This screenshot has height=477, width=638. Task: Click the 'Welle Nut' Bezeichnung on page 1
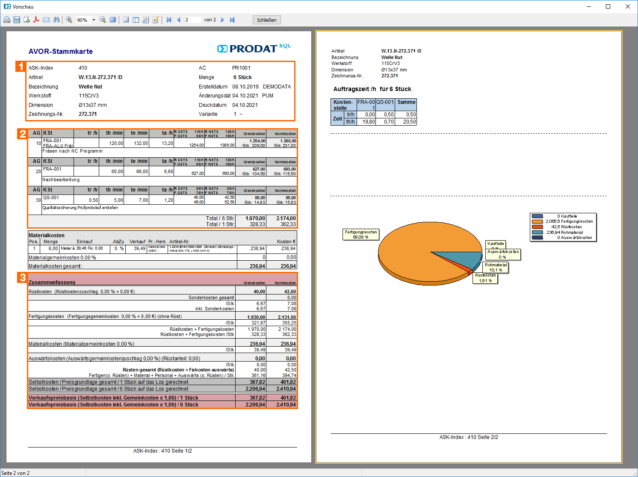click(x=90, y=87)
